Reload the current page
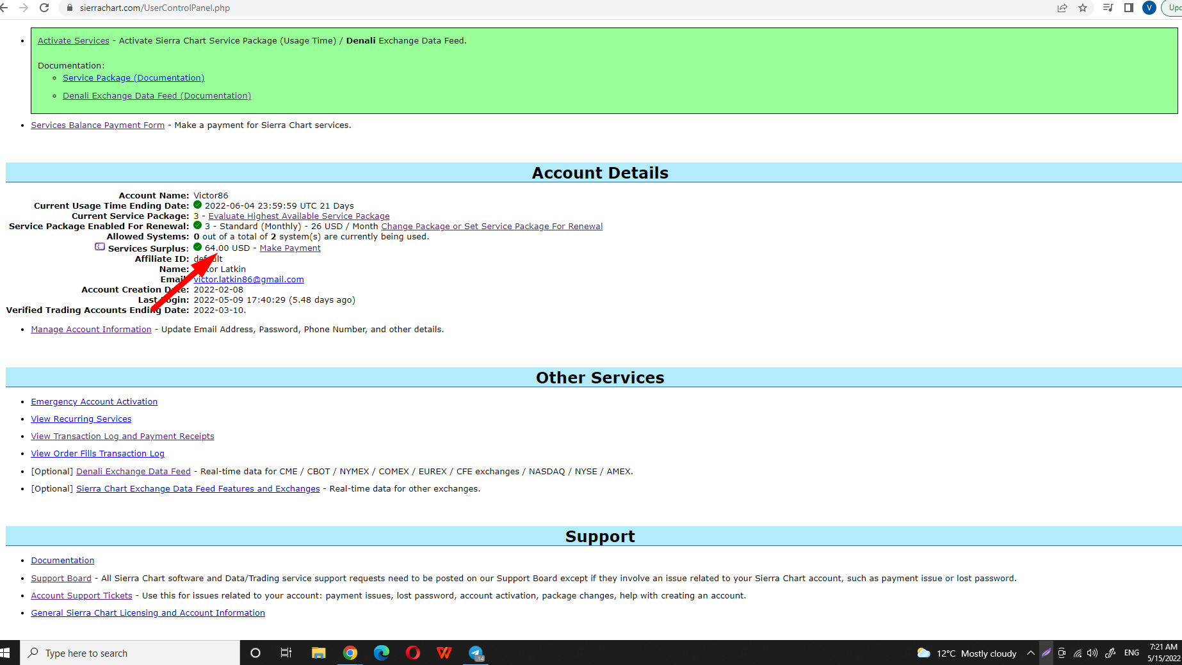The width and height of the screenshot is (1182, 665). point(44,8)
